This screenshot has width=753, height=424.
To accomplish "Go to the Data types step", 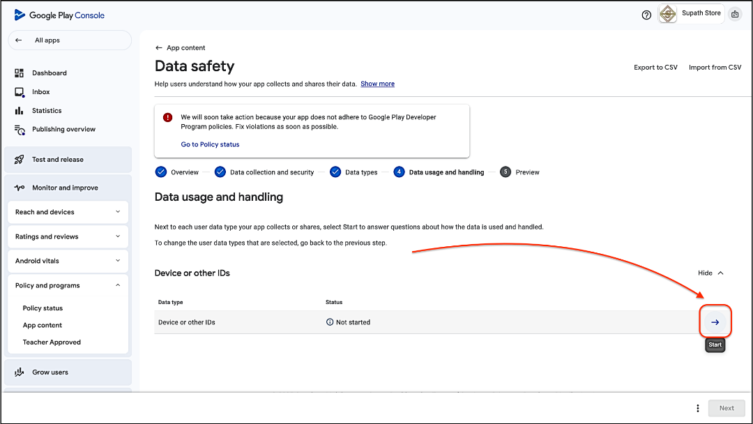I will (x=360, y=172).
